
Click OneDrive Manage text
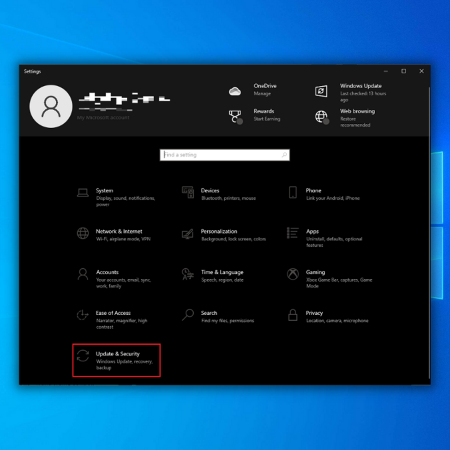point(262,94)
